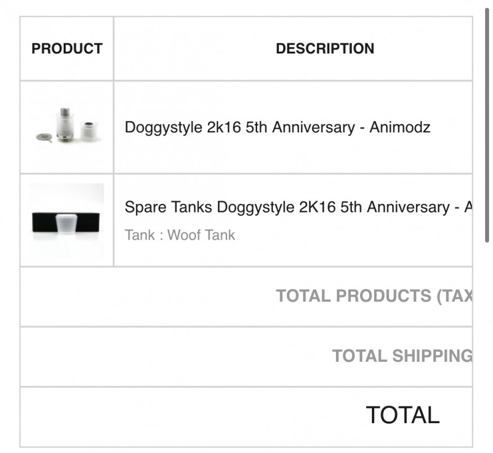Click the word 'Animodz' in first product name

point(399,127)
